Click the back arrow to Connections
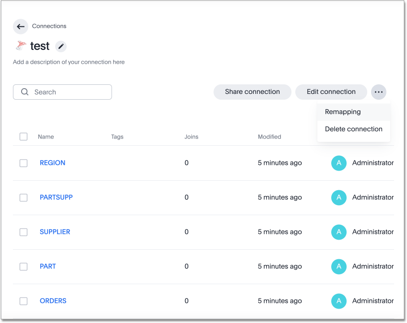 click(x=20, y=27)
